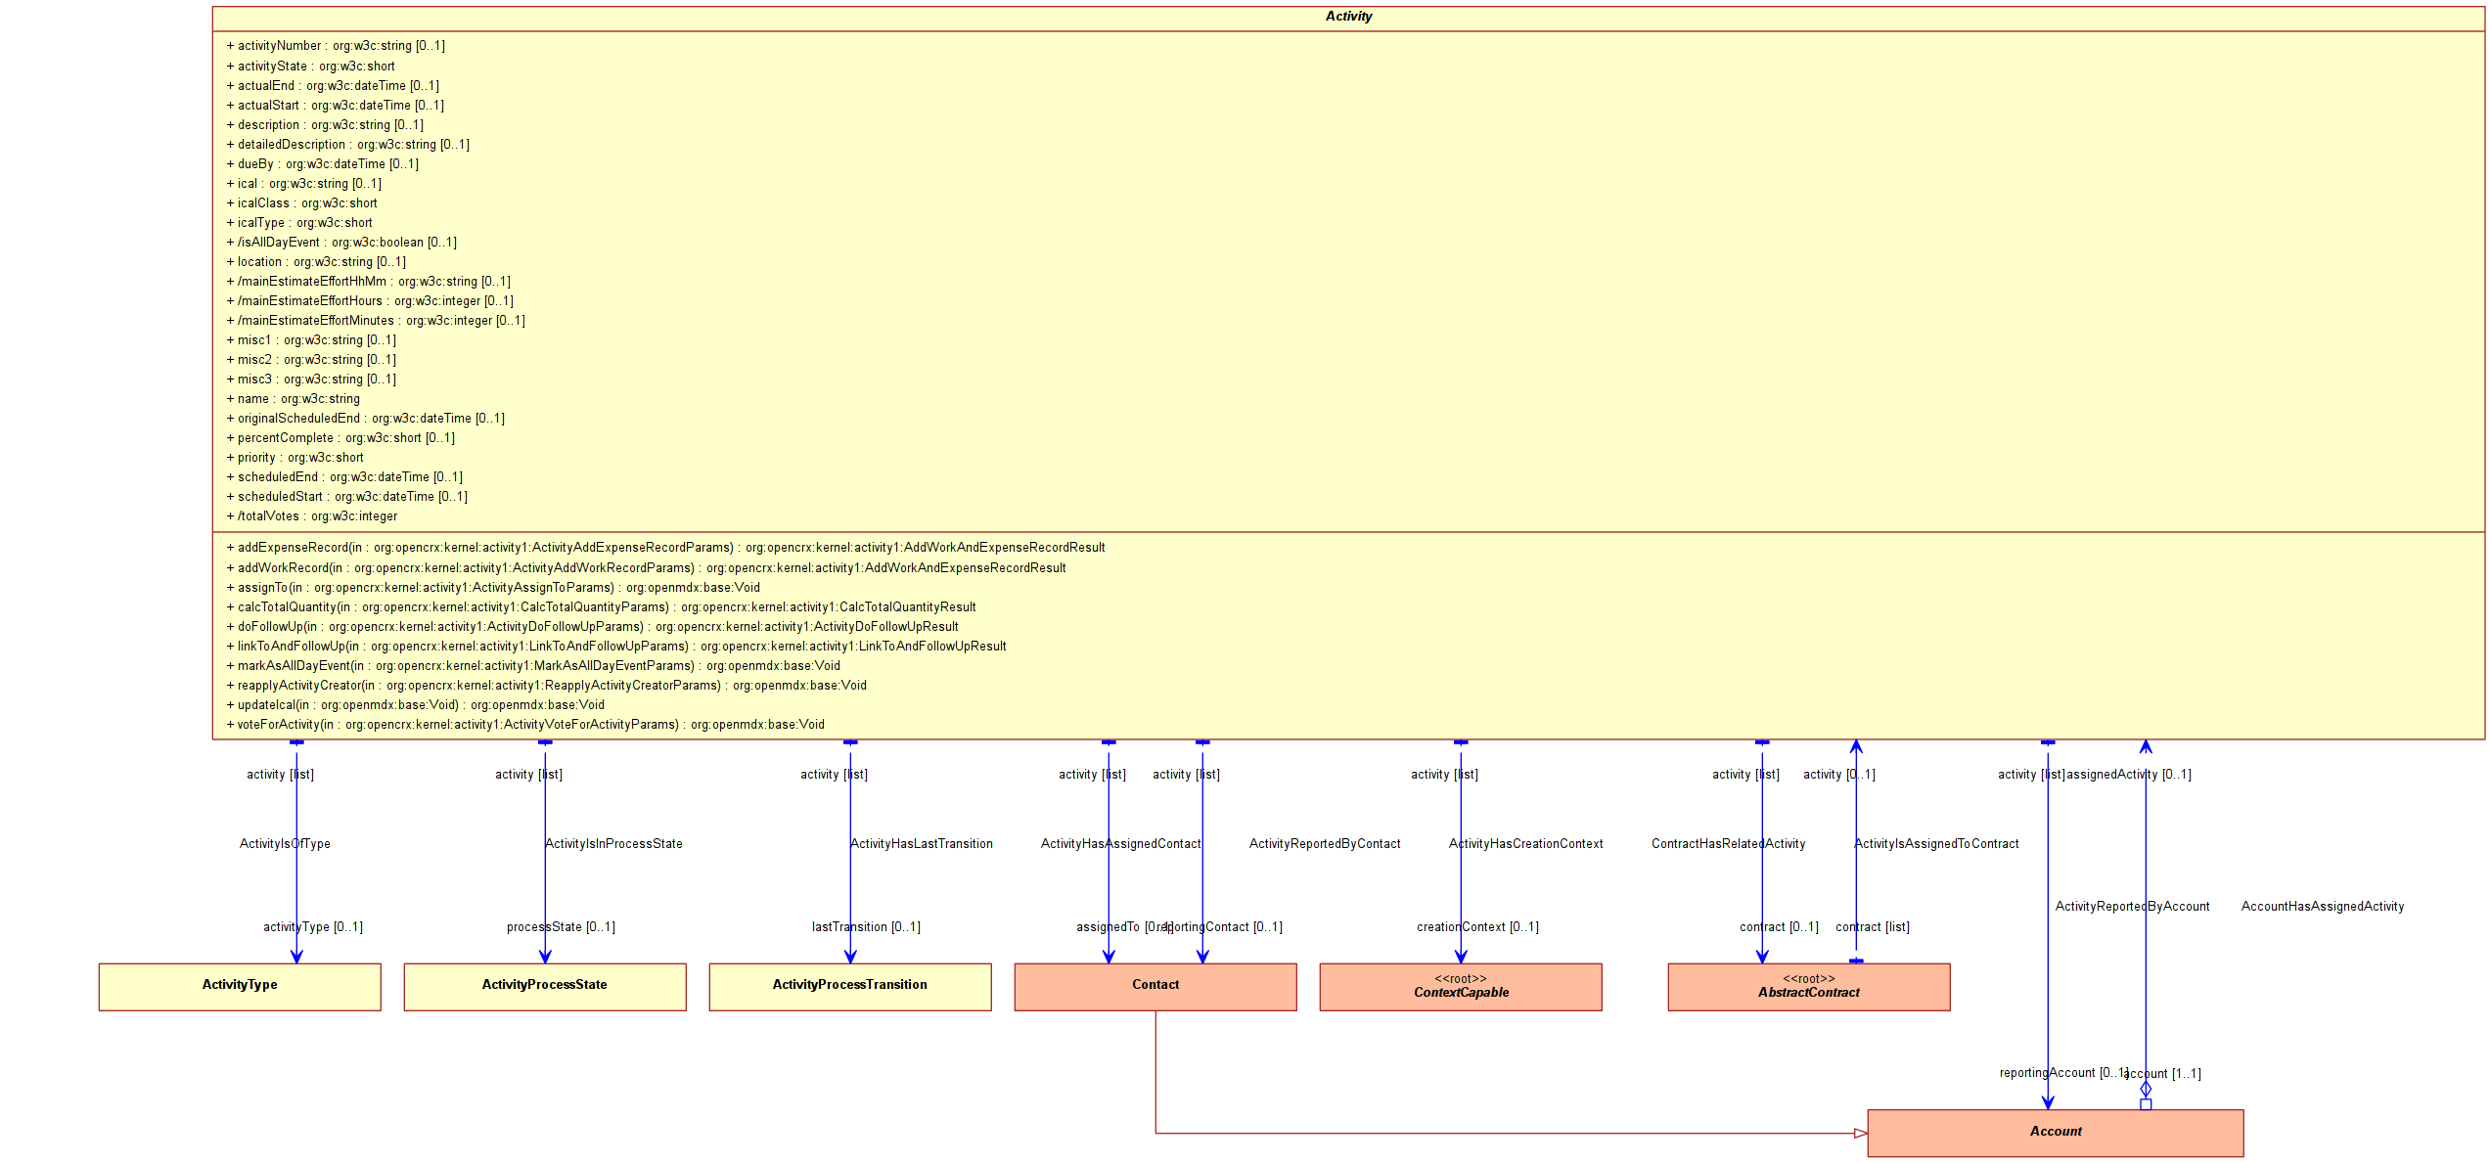Click the inheritance arrowhead pointing into Account

[1860, 1134]
